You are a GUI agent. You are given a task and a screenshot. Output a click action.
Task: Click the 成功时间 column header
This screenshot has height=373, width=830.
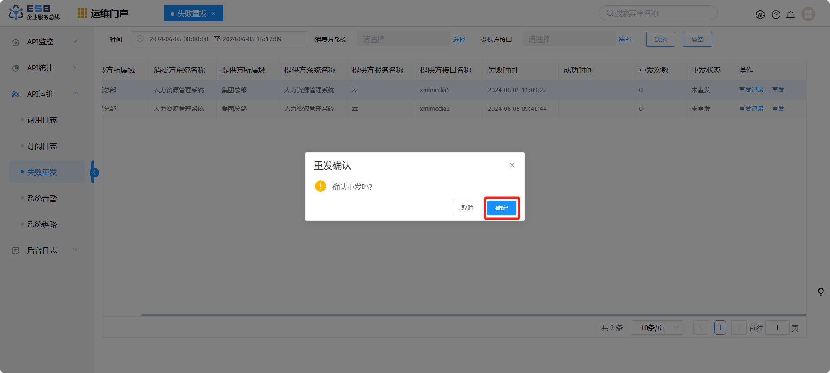(578, 70)
